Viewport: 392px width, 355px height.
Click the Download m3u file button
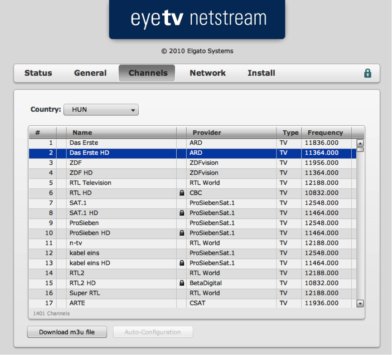click(x=67, y=332)
